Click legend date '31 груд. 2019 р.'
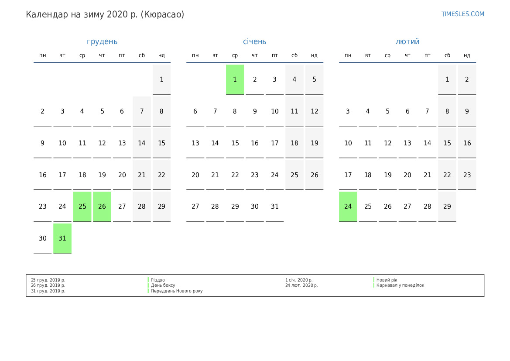 pos(48,291)
